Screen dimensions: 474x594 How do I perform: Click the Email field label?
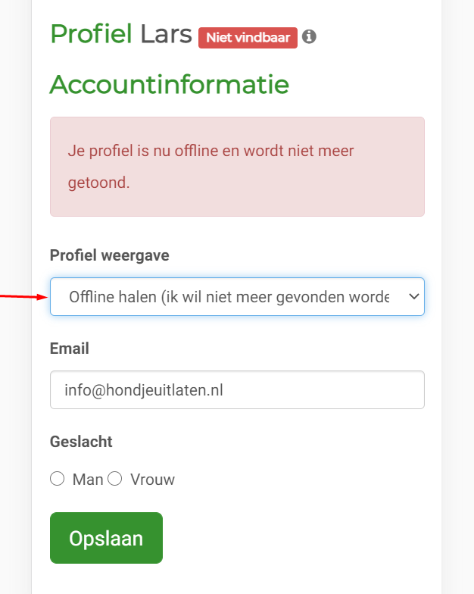pos(70,349)
